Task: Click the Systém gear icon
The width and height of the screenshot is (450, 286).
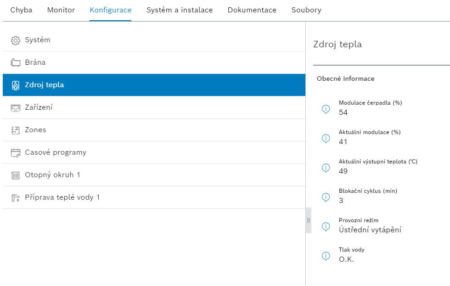Action: pyautogui.click(x=16, y=40)
